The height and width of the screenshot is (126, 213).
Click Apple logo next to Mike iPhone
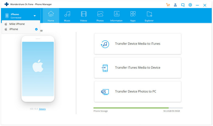click(x=6, y=24)
